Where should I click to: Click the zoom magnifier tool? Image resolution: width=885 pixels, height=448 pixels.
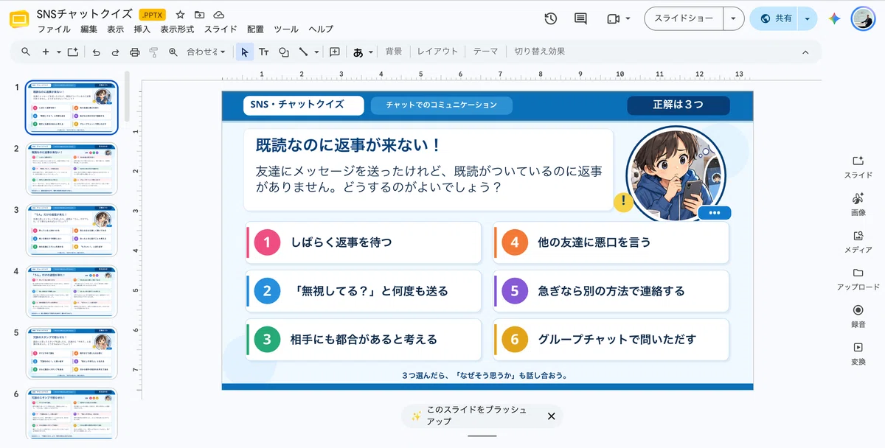173,52
